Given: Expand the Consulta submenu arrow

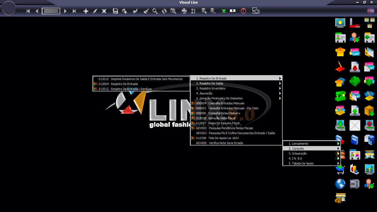Looking at the screenshot, I should 338,149.
